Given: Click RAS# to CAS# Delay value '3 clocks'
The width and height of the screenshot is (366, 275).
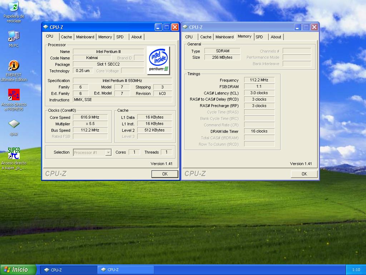Looking at the screenshot, I should coord(259,100).
